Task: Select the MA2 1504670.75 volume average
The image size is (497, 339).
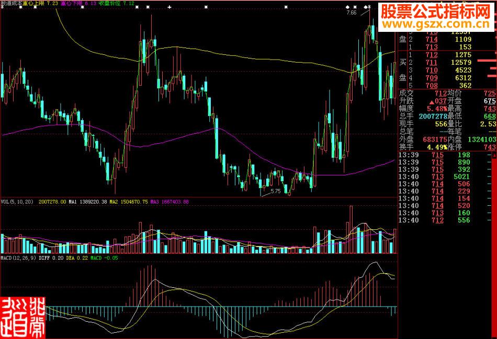Action: point(129,202)
